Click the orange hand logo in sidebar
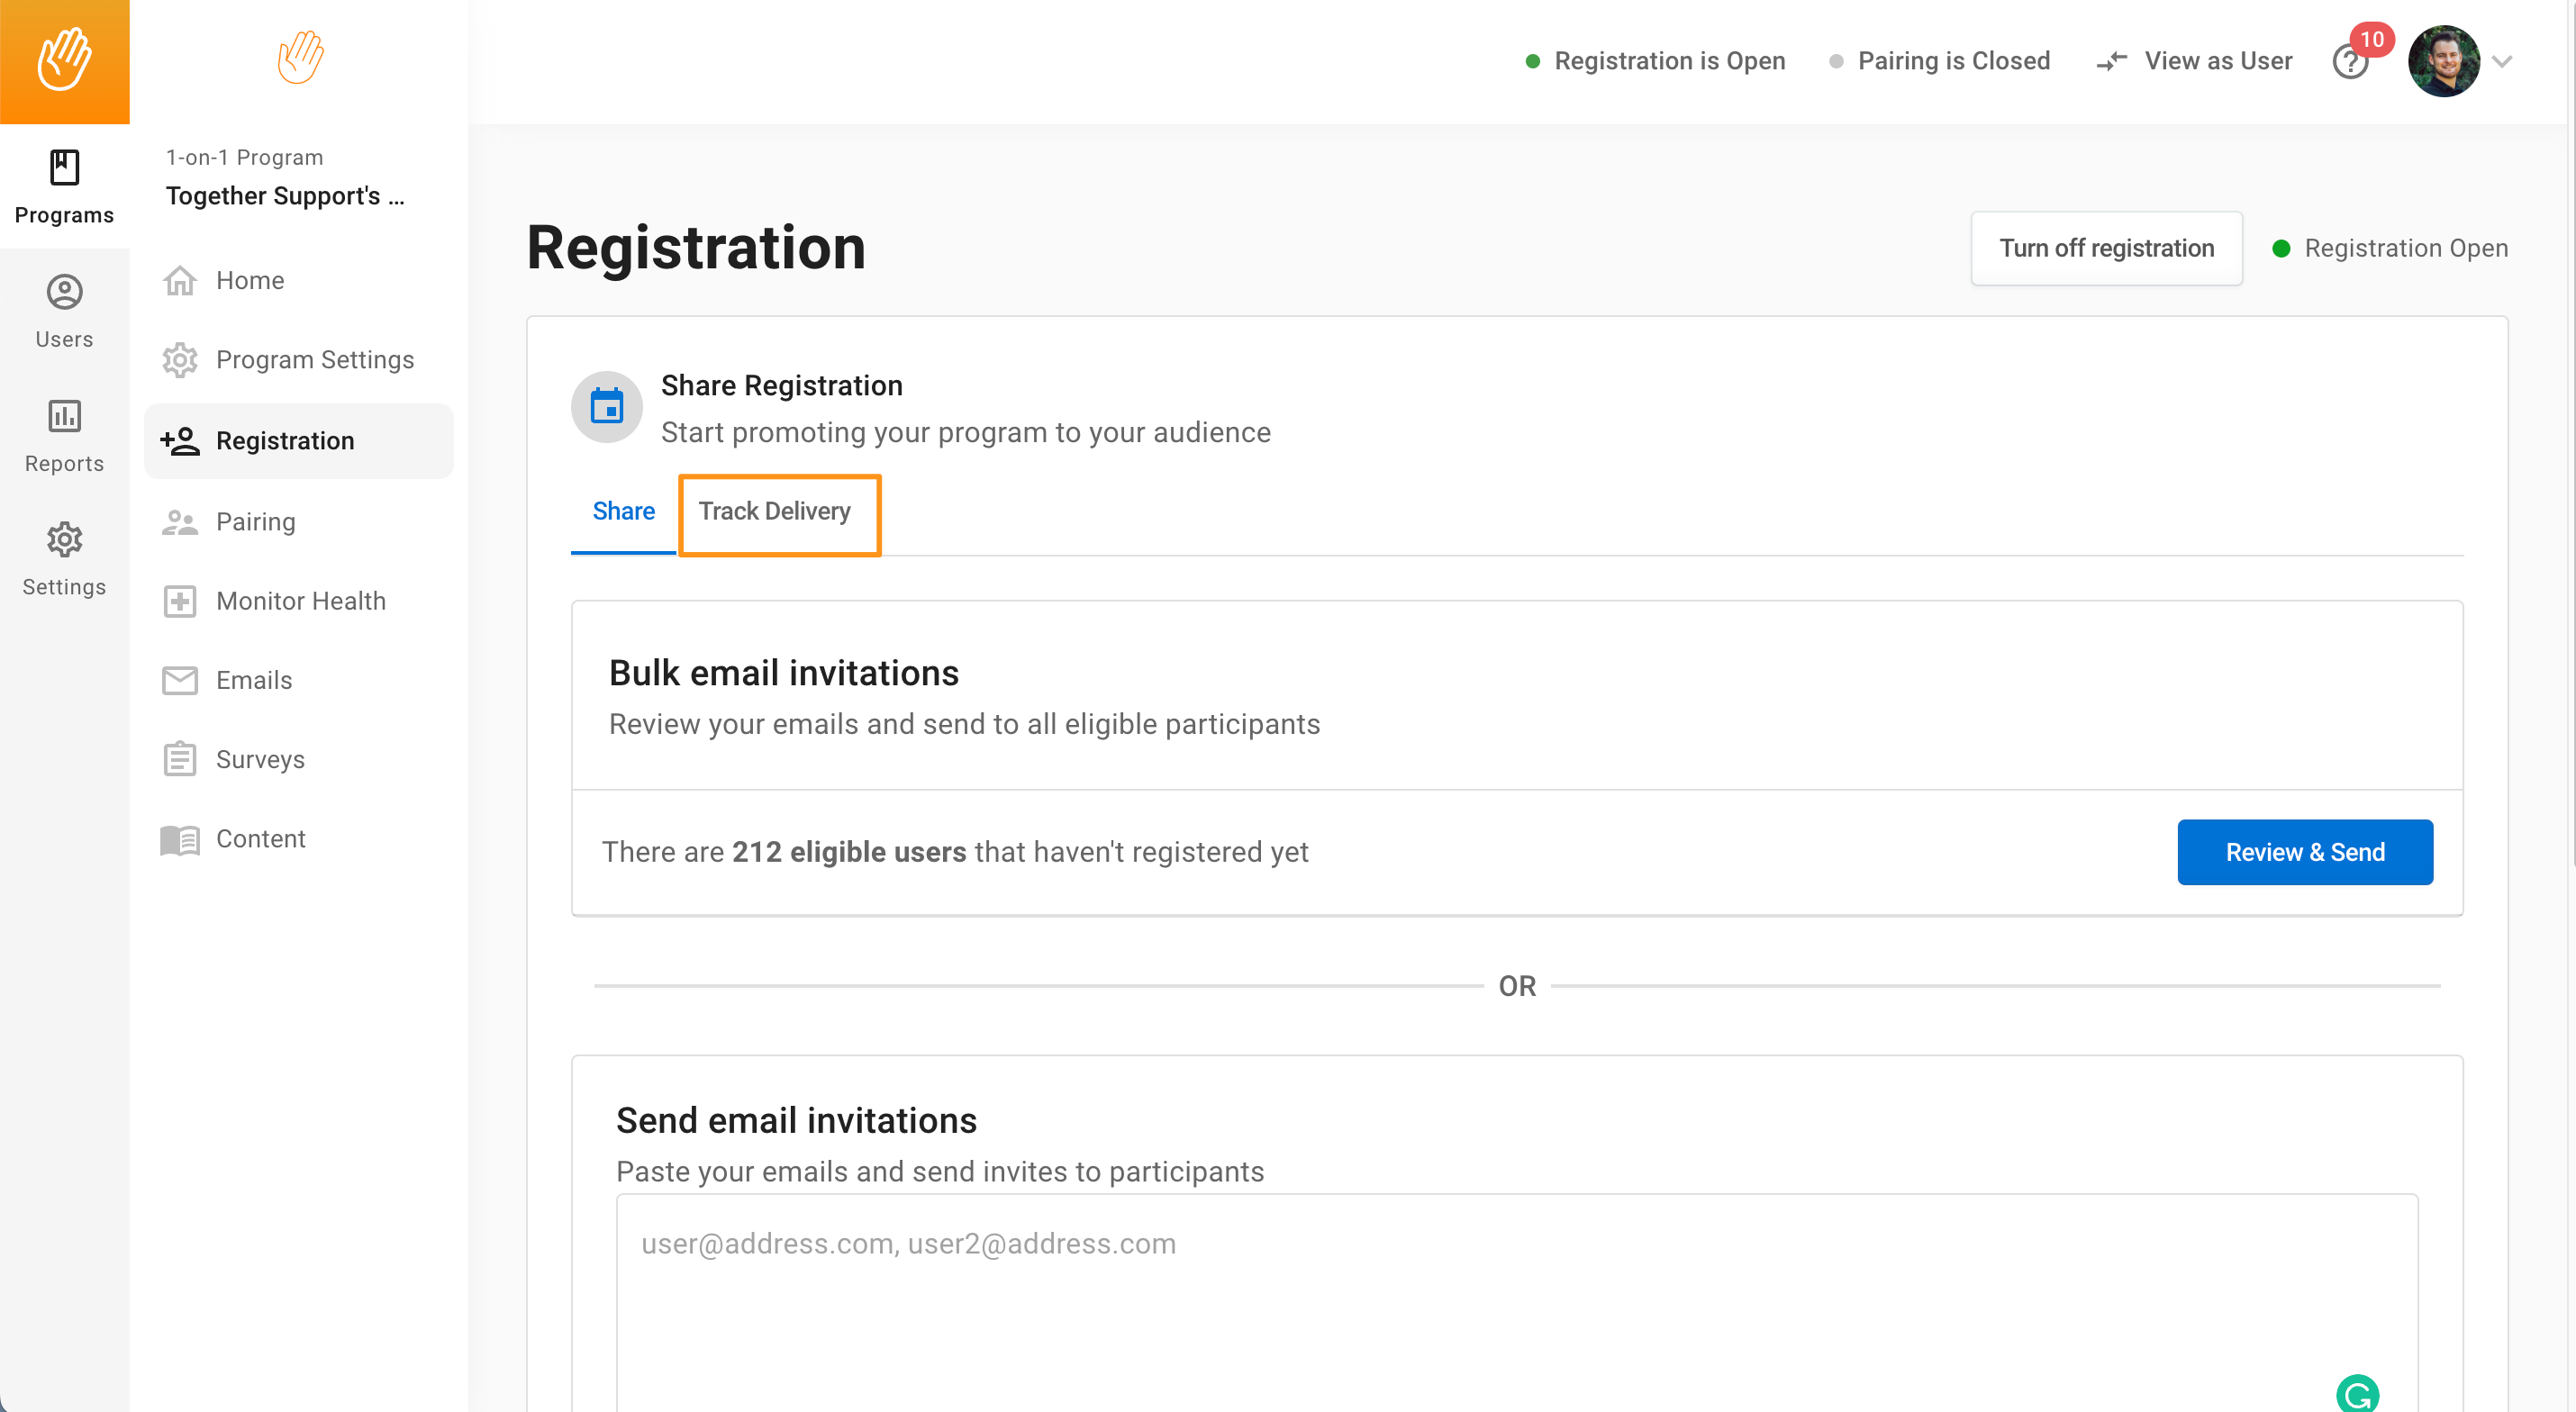 point(300,57)
